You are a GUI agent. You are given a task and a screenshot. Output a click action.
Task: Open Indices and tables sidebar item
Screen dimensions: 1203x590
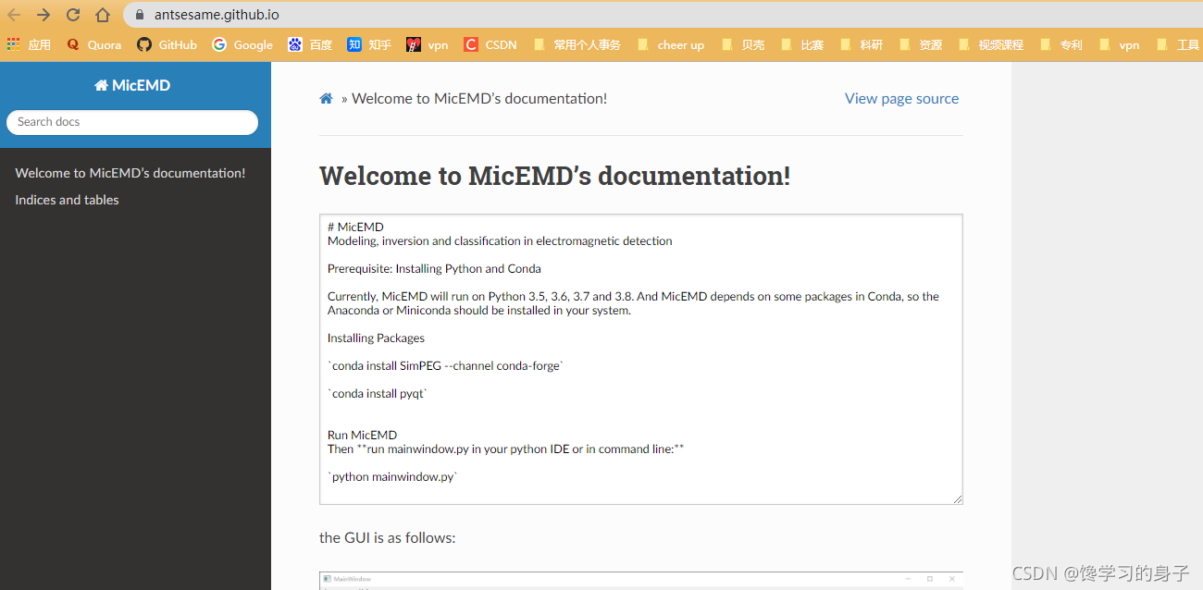click(67, 200)
